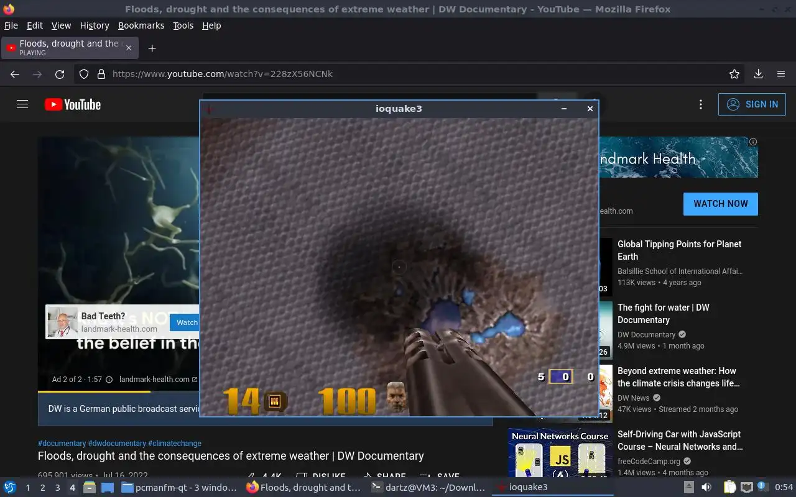Go to YouTube home via logo
This screenshot has width=796, height=497.
pyautogui.click(x=73, y=104)
